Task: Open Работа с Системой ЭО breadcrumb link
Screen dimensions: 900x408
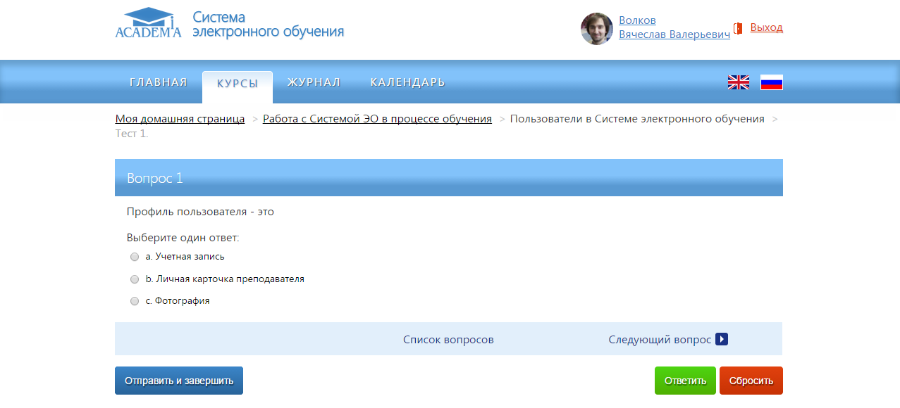Action: coord(377,119)
